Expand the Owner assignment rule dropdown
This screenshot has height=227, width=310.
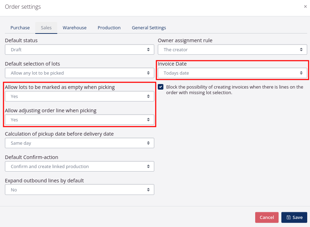click(x=232, y=50)
